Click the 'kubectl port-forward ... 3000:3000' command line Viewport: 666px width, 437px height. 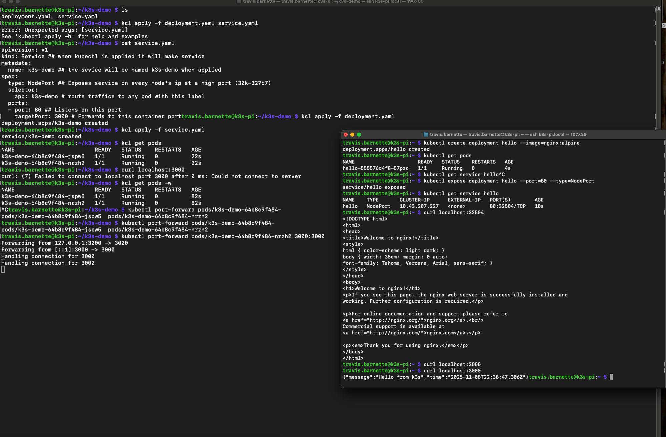click(223, 236)
